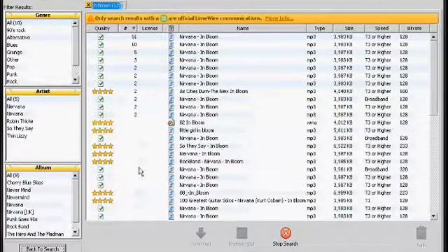
Task: Click results list scroll down arrow
Action: pos(433,216)
